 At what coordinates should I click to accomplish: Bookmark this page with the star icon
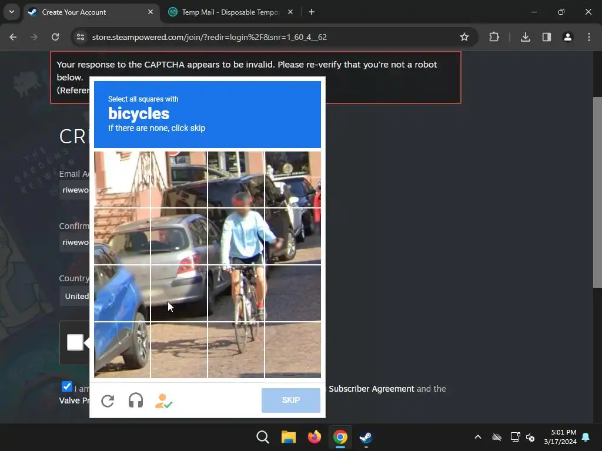[x=464, y=37]
